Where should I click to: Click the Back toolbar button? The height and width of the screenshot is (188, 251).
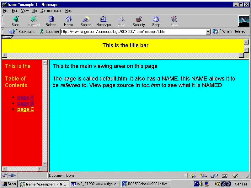(15, 21)
